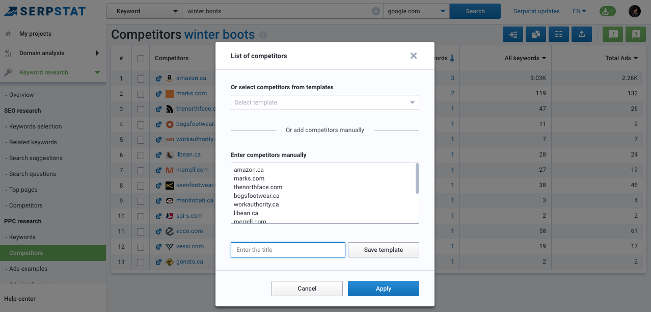Open the Serpstat updates link
The height and width of the screenshot is (312, 651).
pos(536,11)
